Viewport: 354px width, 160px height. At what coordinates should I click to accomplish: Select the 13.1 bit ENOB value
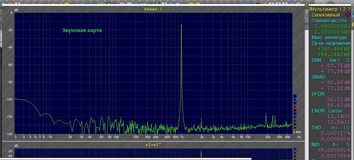pyautogui.click(x=339, y=117)
